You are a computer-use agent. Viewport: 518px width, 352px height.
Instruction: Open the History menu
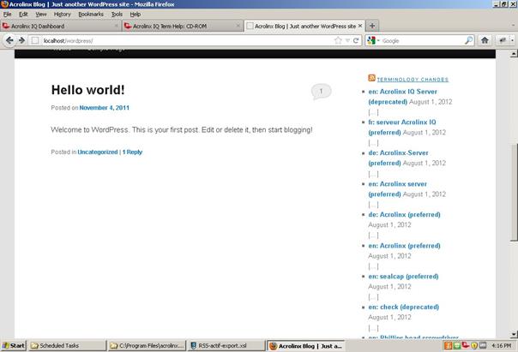pyautogui.click(x=62, y=15)
